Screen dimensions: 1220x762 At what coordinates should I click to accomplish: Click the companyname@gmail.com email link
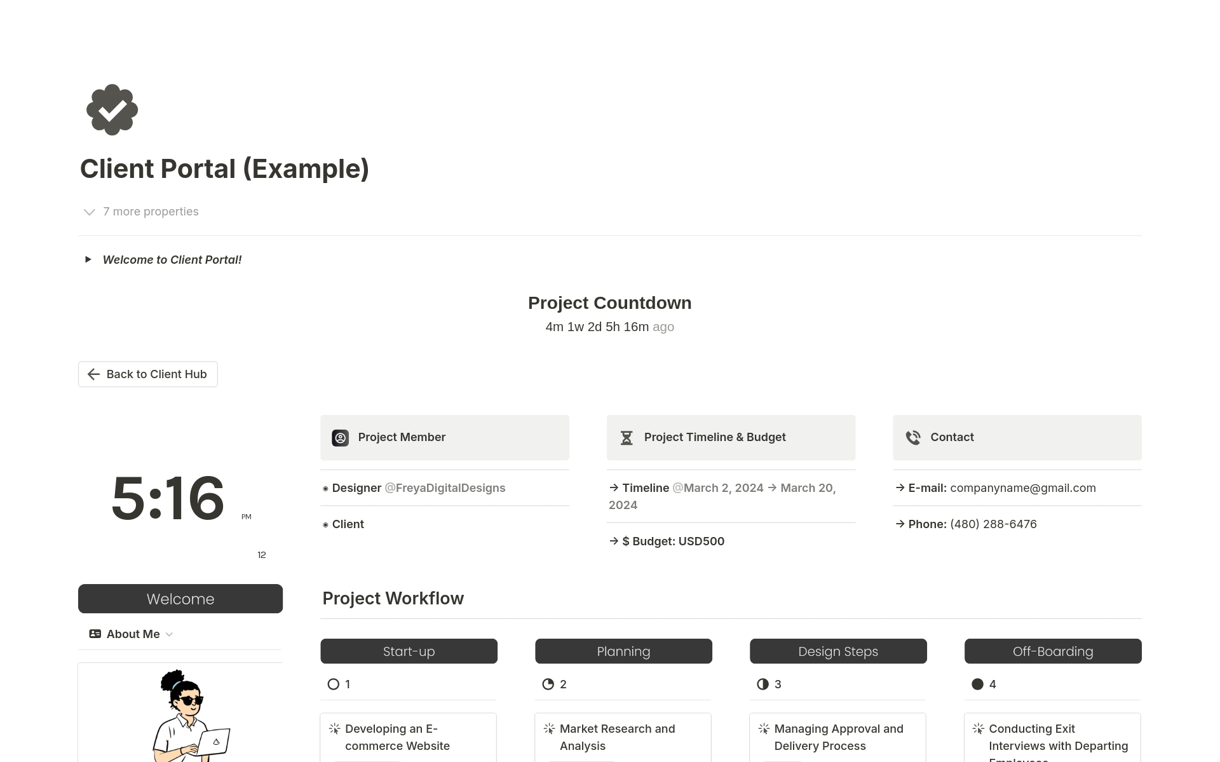click(x=1024, y=487)
